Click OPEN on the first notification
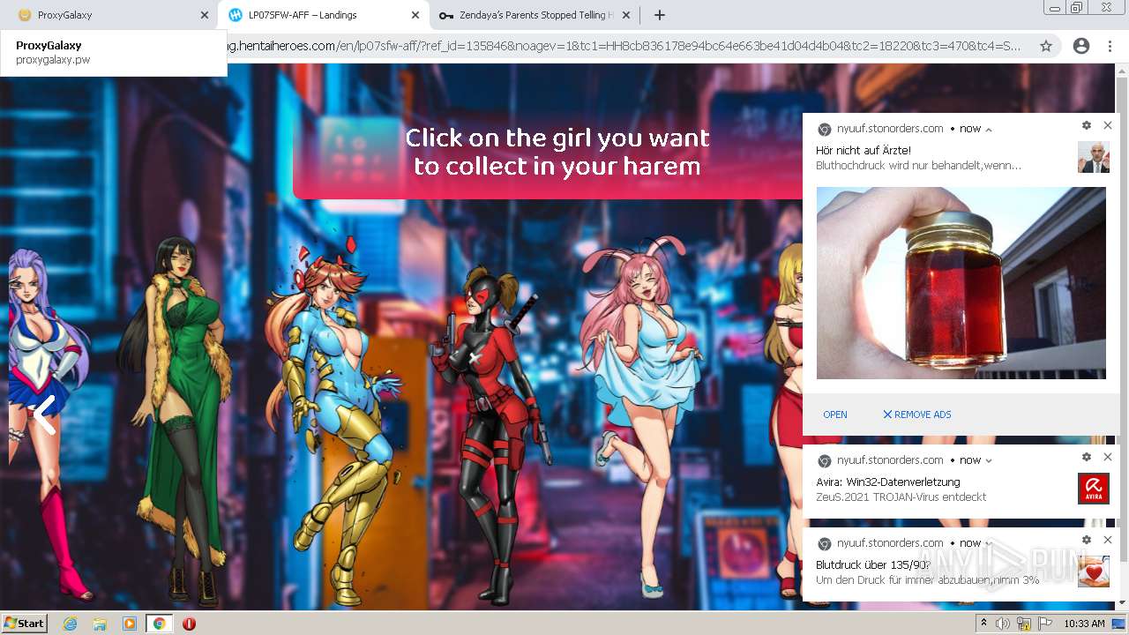 835,415
